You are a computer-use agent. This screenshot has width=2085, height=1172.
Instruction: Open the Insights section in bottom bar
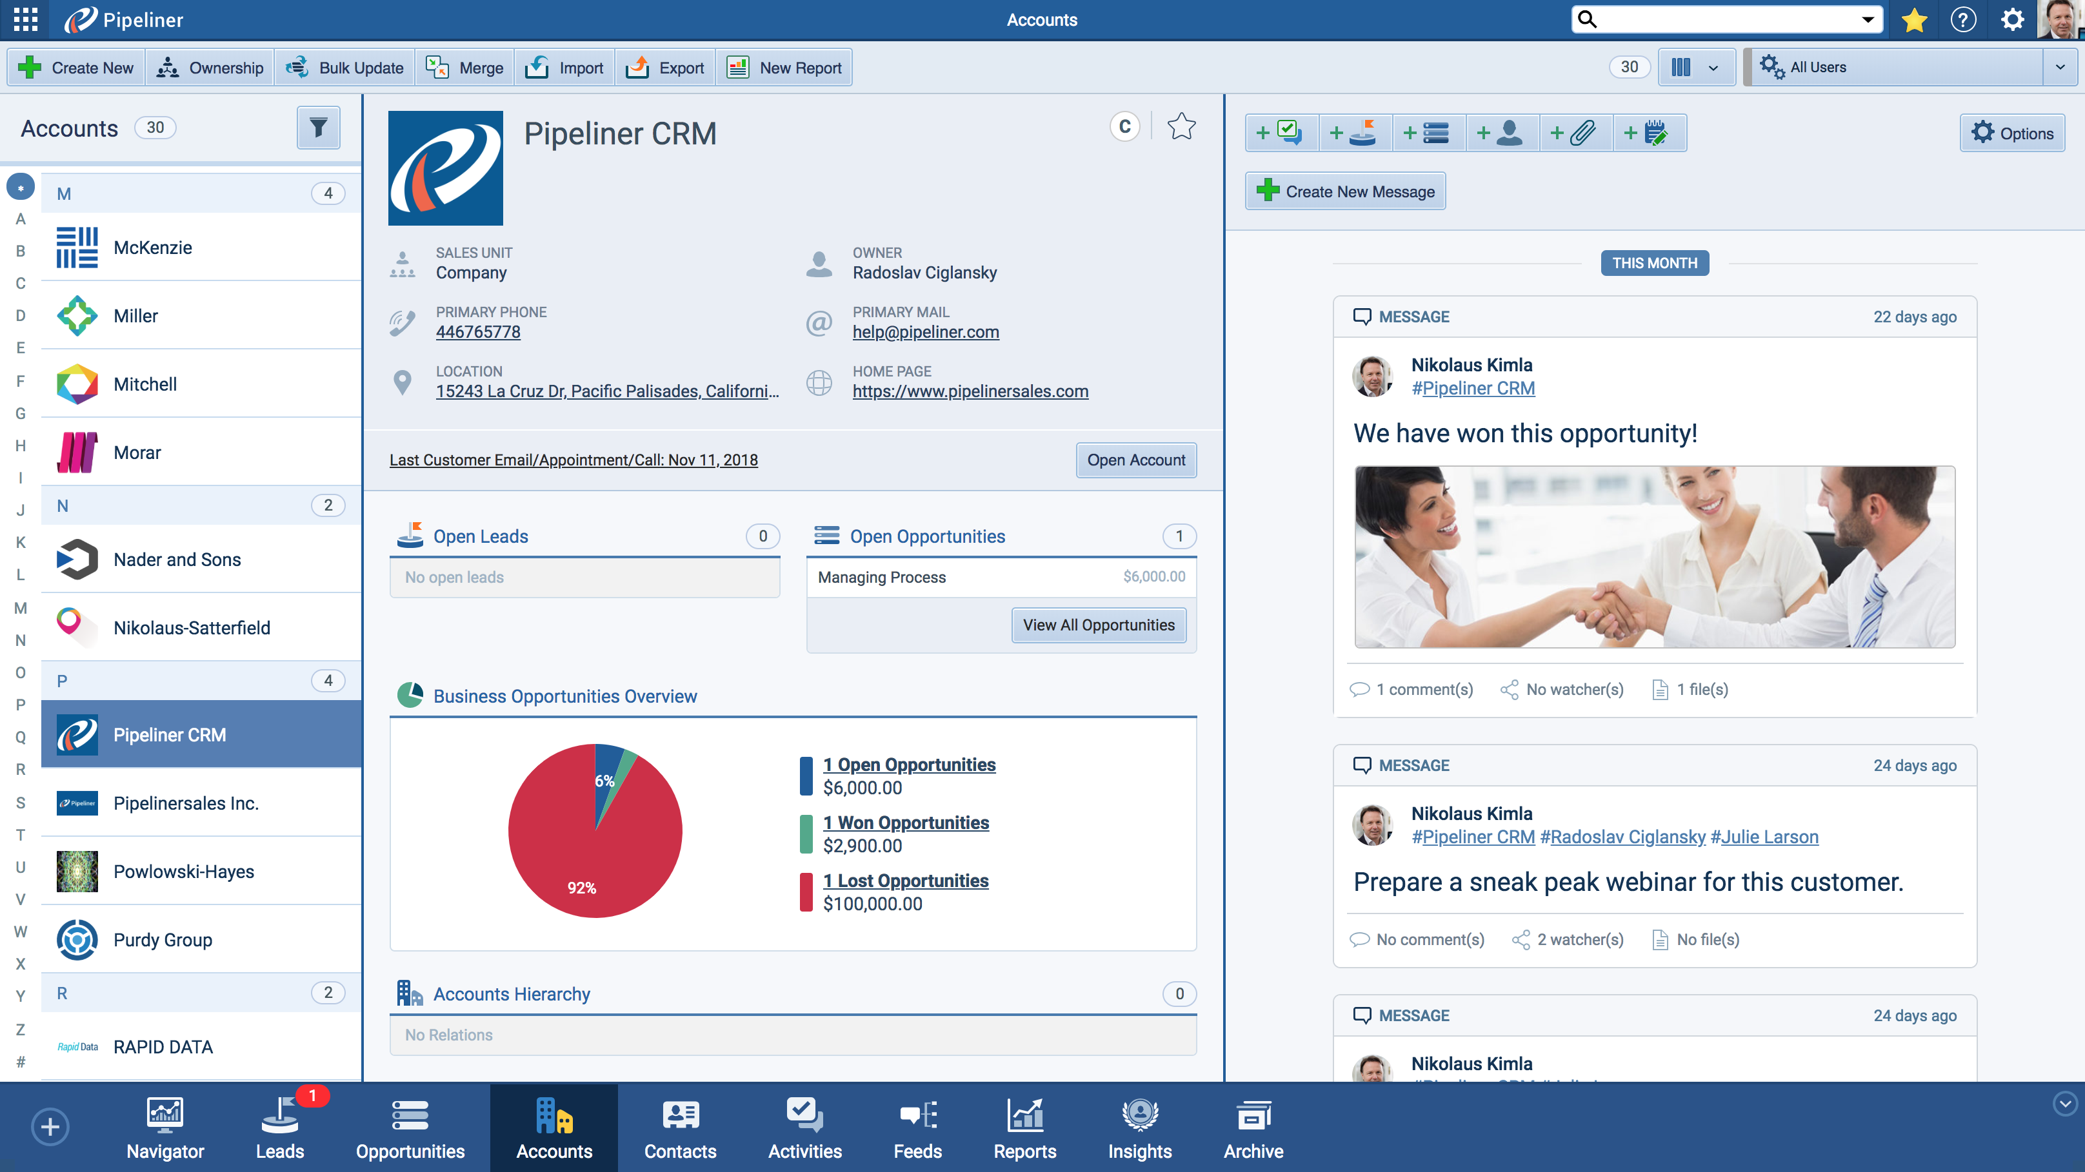tap(1140, 1128)
